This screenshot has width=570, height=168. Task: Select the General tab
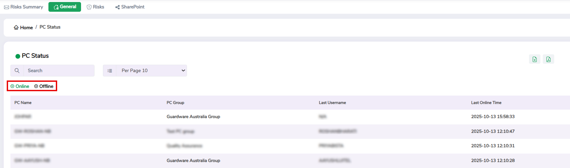(x=65, y=7)
